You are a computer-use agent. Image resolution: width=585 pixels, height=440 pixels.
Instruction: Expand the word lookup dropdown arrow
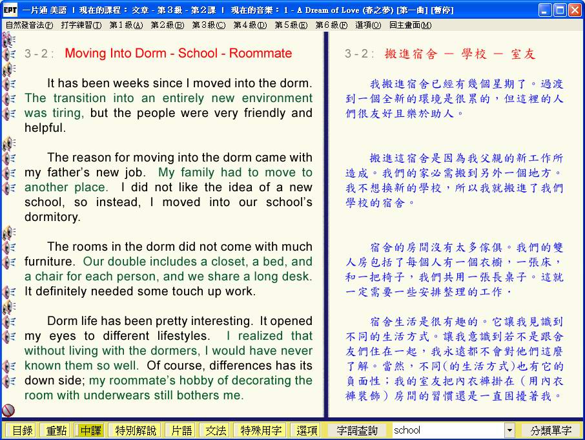(509, 430)
